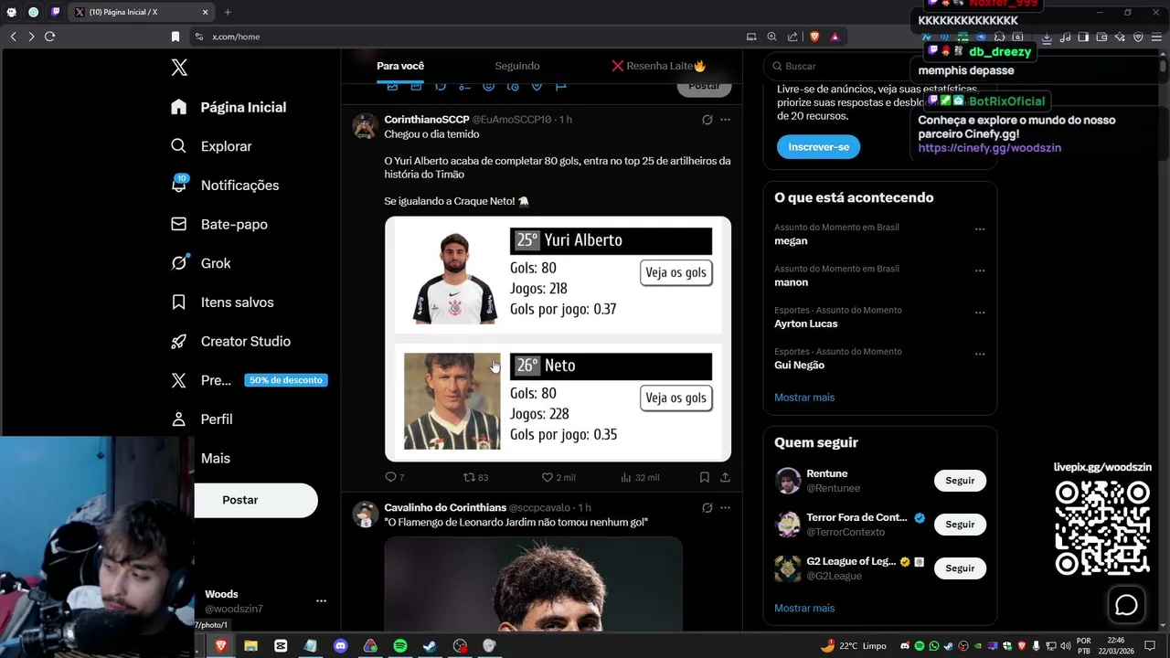Open trending topic Ayrton Lucas
Screen dimensions: 1170x658
point(806,324)
